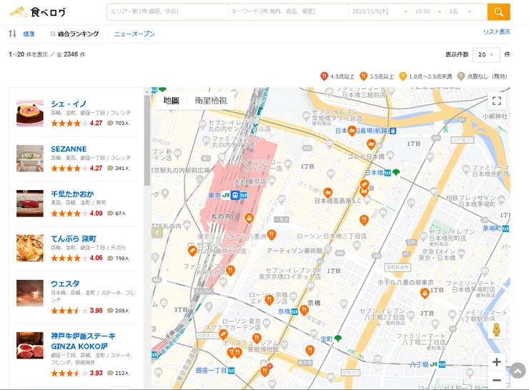Switch to 衛星檢視 satellite tab
The width and height of the screenshot is (529, 390).
point(211,101)
